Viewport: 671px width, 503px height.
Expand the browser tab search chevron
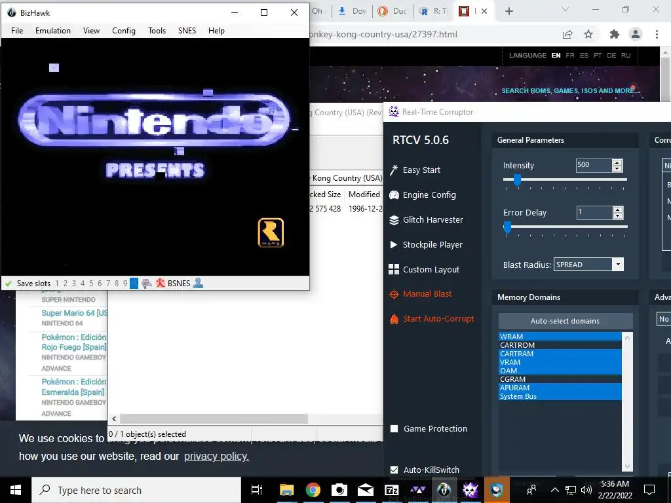(566, 10)
